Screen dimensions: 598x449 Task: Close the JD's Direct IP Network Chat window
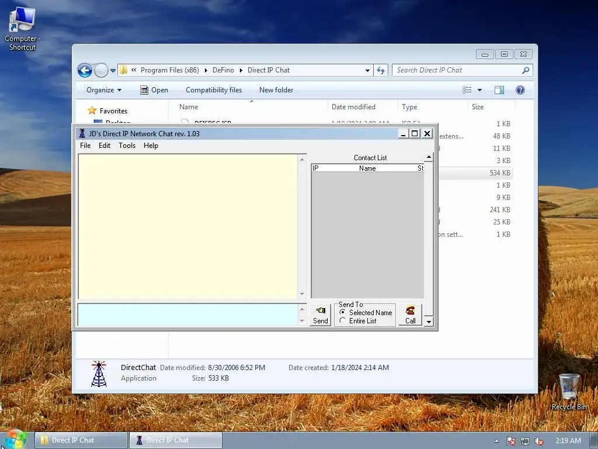click(427, 134)
